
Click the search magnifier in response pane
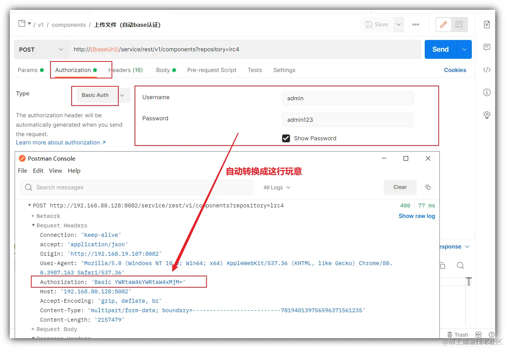point(460,265)
